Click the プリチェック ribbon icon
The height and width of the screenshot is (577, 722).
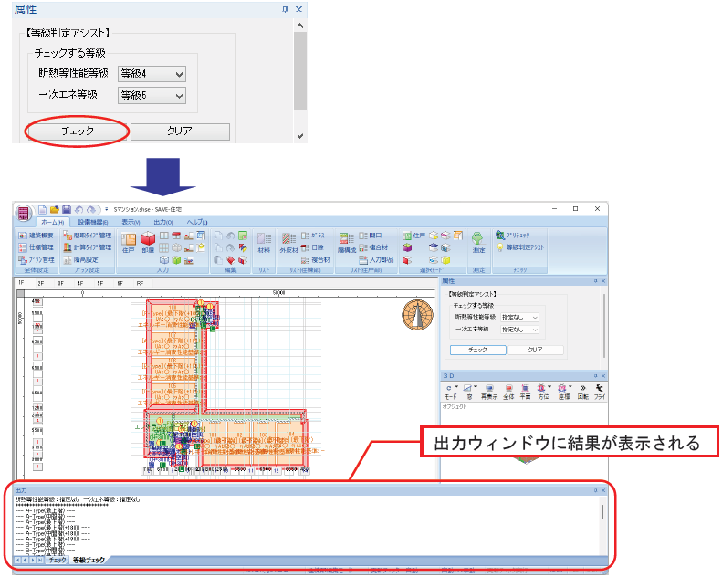click(512, 235)
